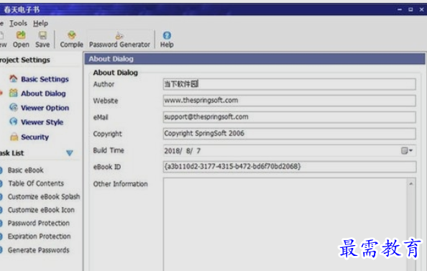
Task: Click the Build Time date value
Action: (182, 151)
